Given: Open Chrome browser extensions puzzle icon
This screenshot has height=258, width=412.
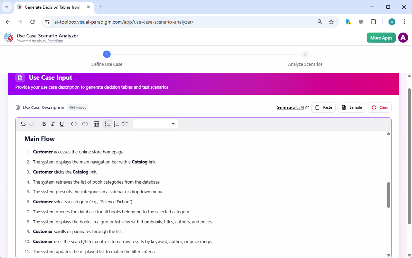Looking at the screenshot, I should click(374, 21).
